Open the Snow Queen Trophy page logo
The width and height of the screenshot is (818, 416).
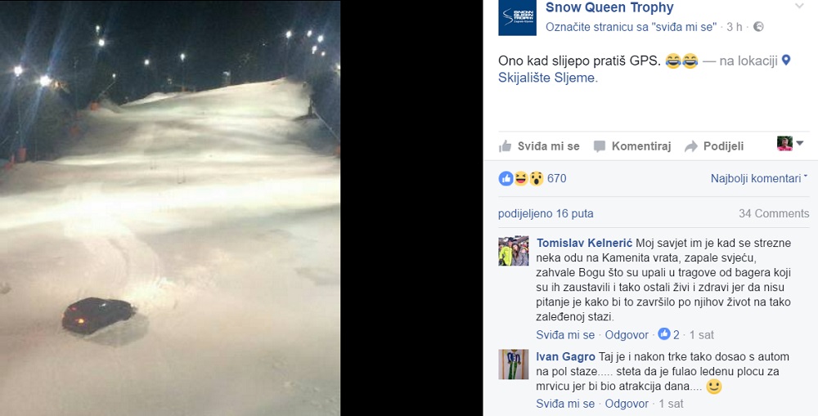tap(517, 17)
